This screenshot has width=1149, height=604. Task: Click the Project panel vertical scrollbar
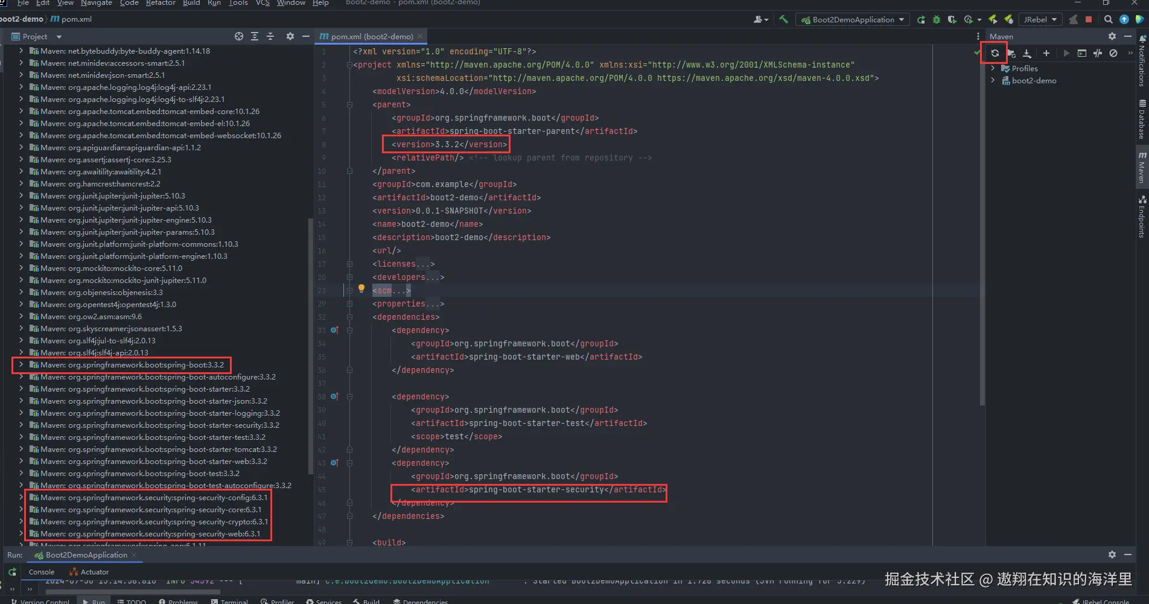310,347
